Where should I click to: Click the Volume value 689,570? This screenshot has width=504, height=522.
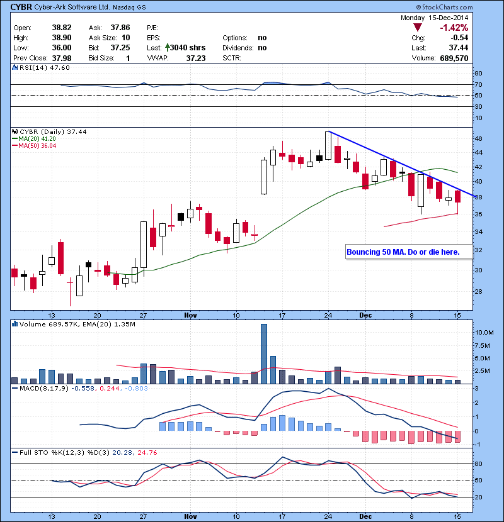click(x=454, y=58)
